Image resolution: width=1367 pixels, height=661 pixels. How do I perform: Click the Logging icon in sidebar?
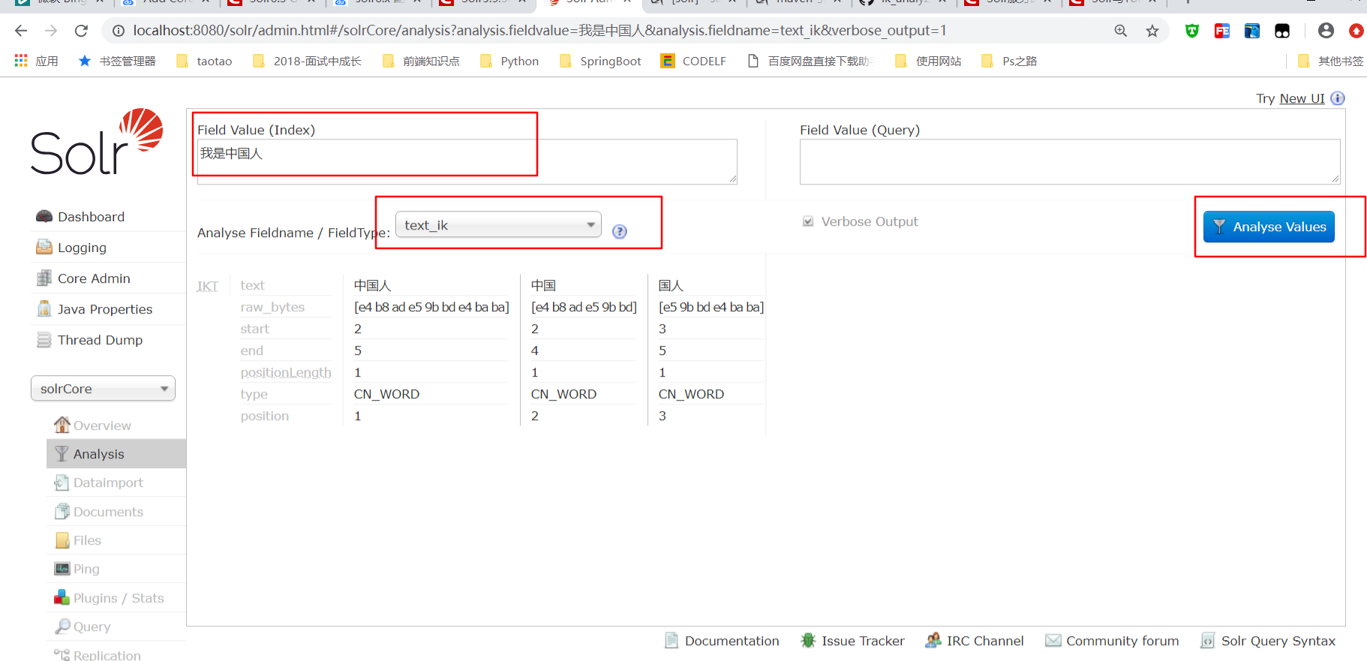pos(44,247)
